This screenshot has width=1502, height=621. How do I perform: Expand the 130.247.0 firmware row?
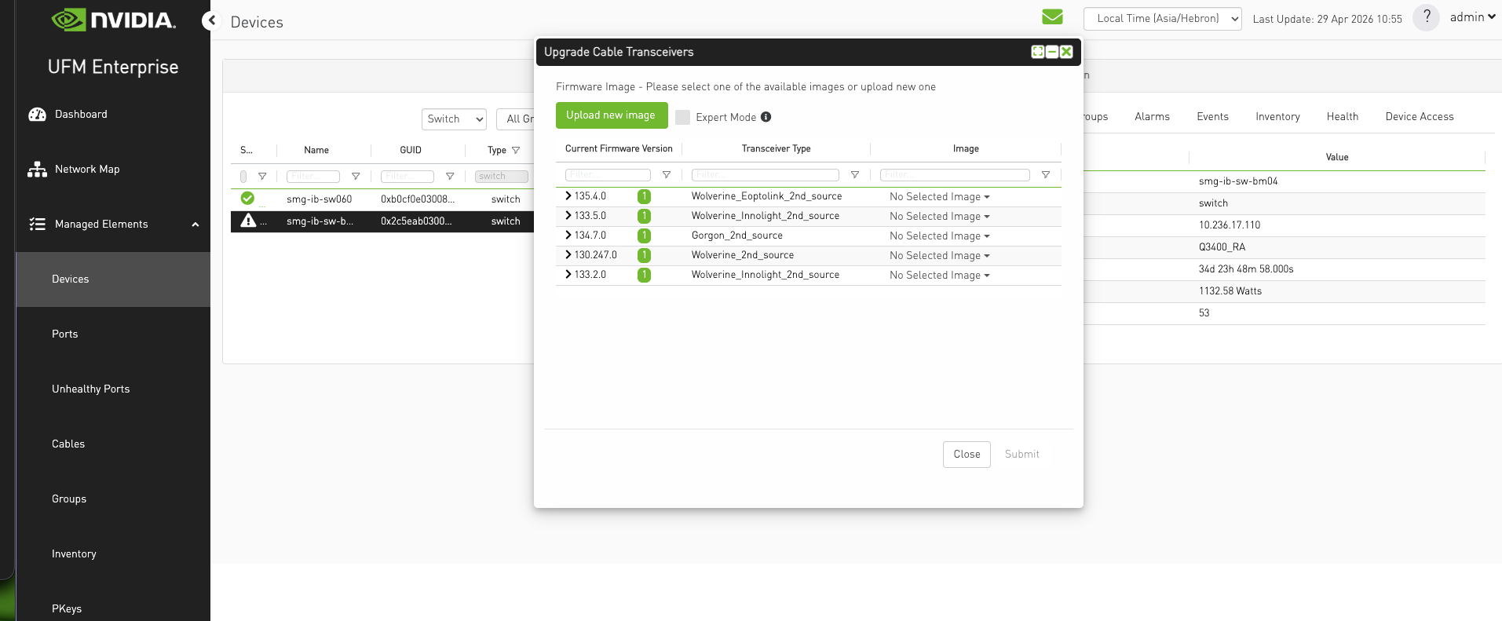(x=568, y=255)
